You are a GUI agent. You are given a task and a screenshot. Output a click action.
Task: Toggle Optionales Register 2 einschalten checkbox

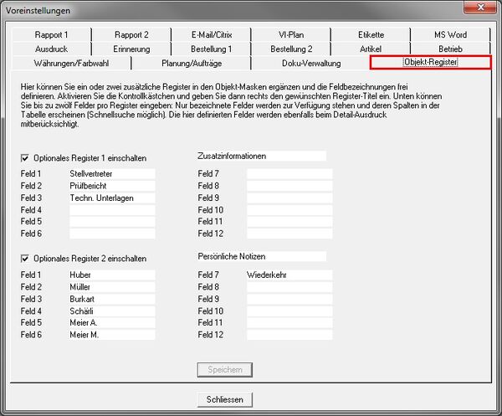(25, 259)
